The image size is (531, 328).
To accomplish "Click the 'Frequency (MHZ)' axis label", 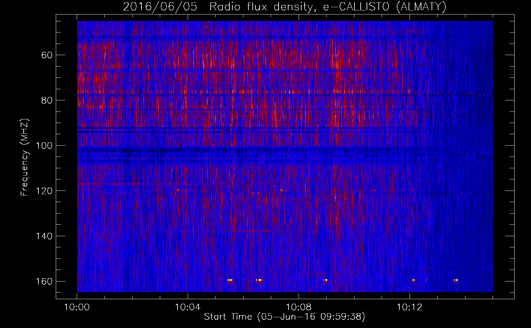I will (25, 157).
